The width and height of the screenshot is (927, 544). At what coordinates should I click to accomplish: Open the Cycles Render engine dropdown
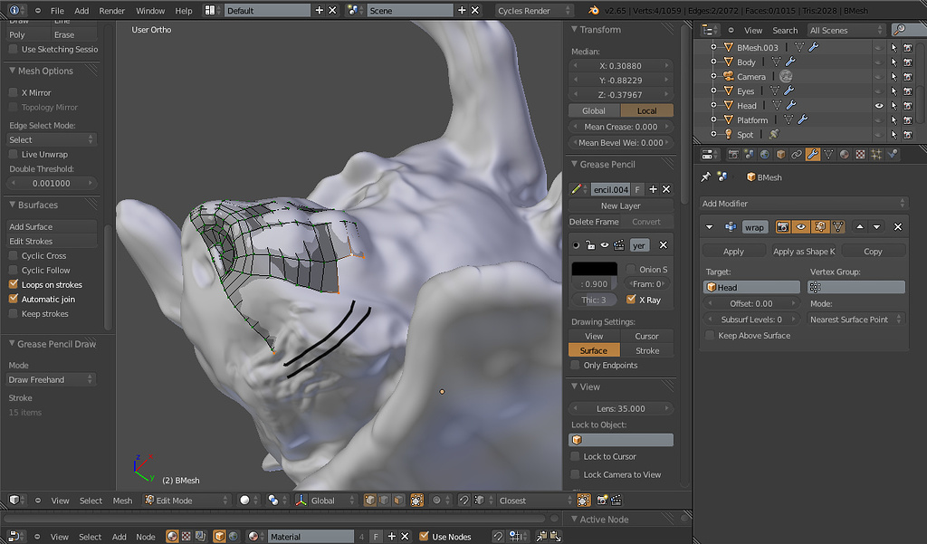534,11
